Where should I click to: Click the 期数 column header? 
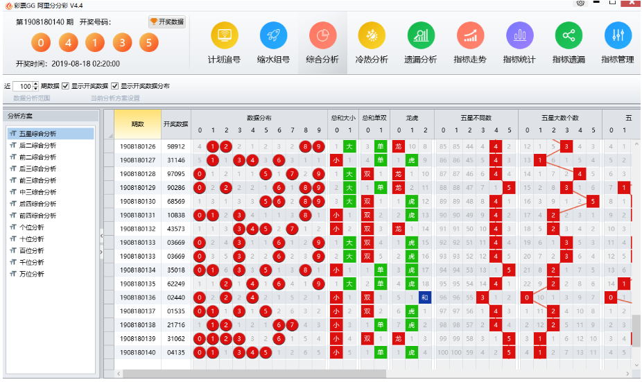click(x=137, y=124)
